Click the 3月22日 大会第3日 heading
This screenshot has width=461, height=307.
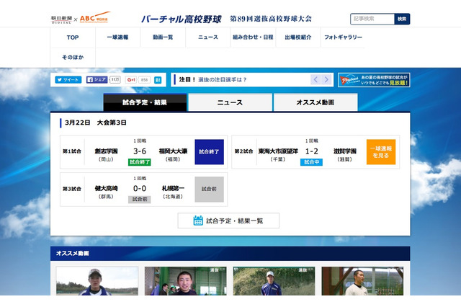(96, 123)
